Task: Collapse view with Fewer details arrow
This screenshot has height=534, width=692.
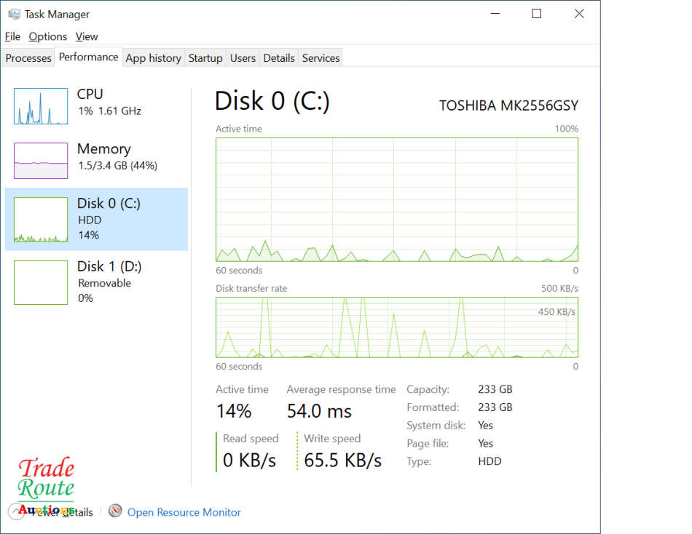Action: click(16, 511)
